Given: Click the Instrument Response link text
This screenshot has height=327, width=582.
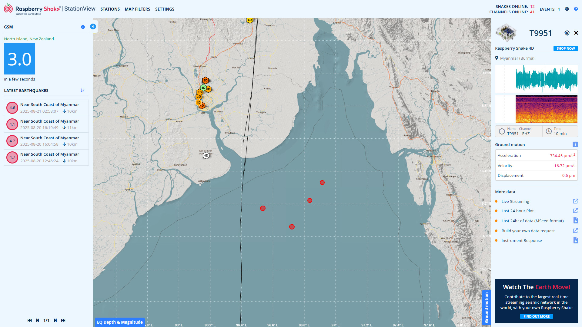Looking at the screenshot, I should (x=522, y=241).
